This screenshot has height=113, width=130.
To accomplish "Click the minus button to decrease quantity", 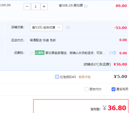I will click(27, 6).
